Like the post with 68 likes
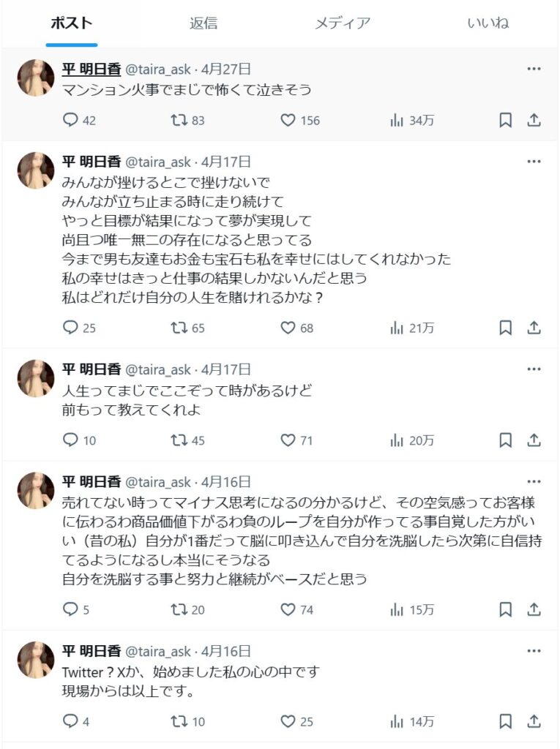 (296, 328)
